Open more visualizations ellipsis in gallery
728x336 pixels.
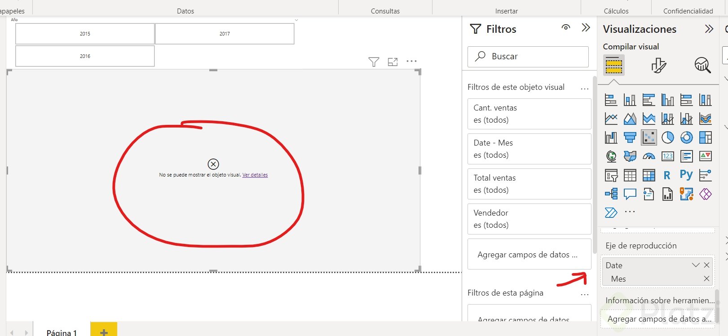coord(630,211)
